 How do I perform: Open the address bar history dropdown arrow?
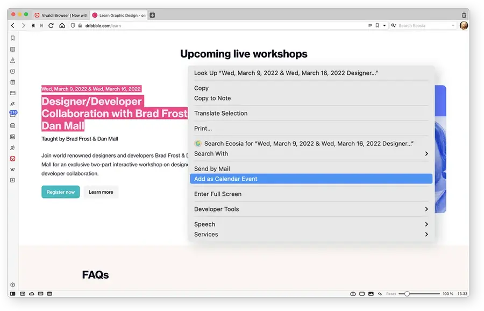(385, 26)
